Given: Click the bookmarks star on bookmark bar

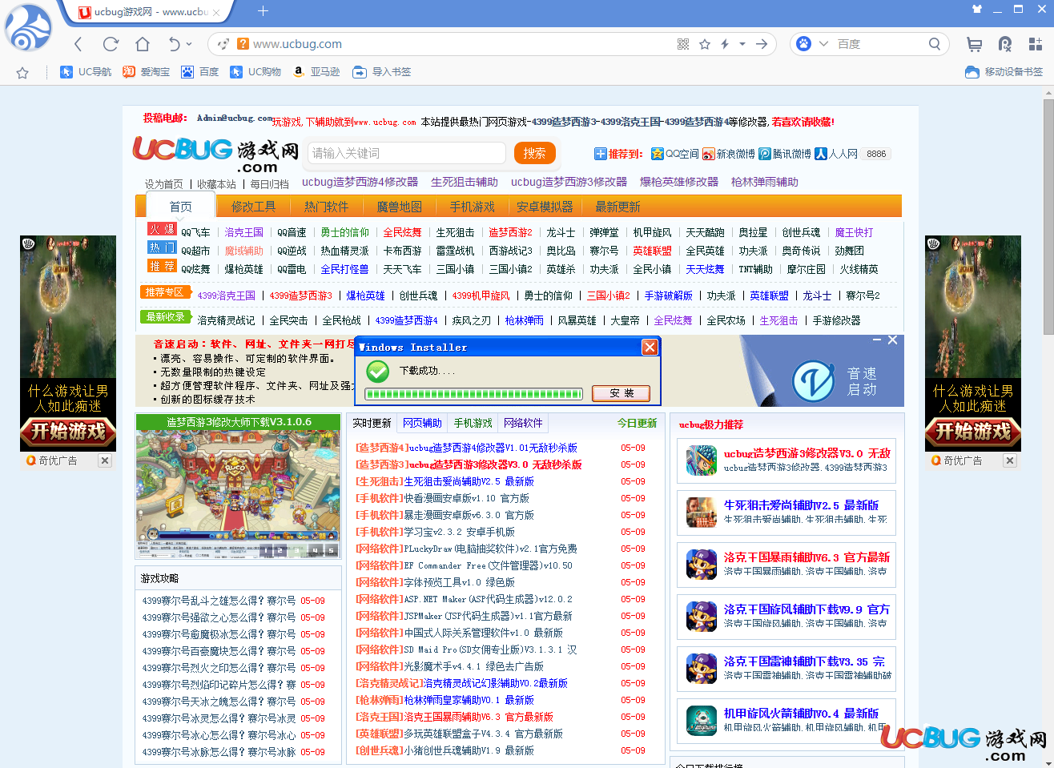Looking at the screenshot, I should coord(22,73).
